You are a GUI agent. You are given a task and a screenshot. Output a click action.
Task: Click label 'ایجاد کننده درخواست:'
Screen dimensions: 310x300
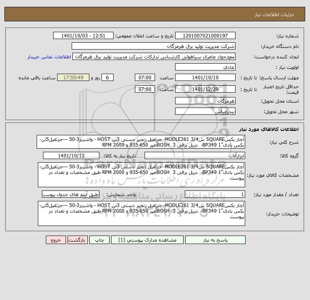tap(276, 57)
